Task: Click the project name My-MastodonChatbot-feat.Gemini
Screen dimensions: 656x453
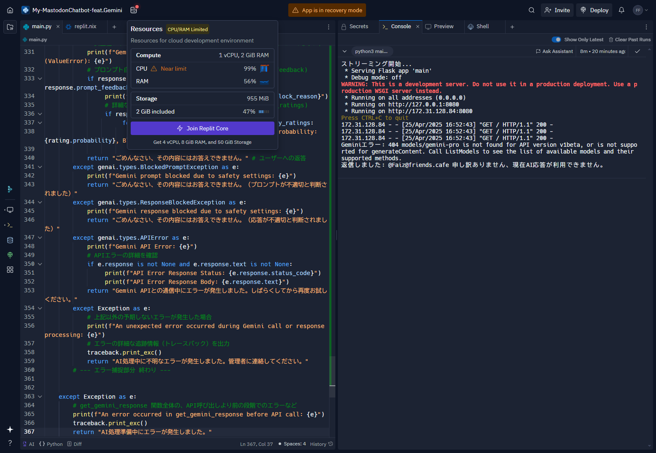Action: 77,10
